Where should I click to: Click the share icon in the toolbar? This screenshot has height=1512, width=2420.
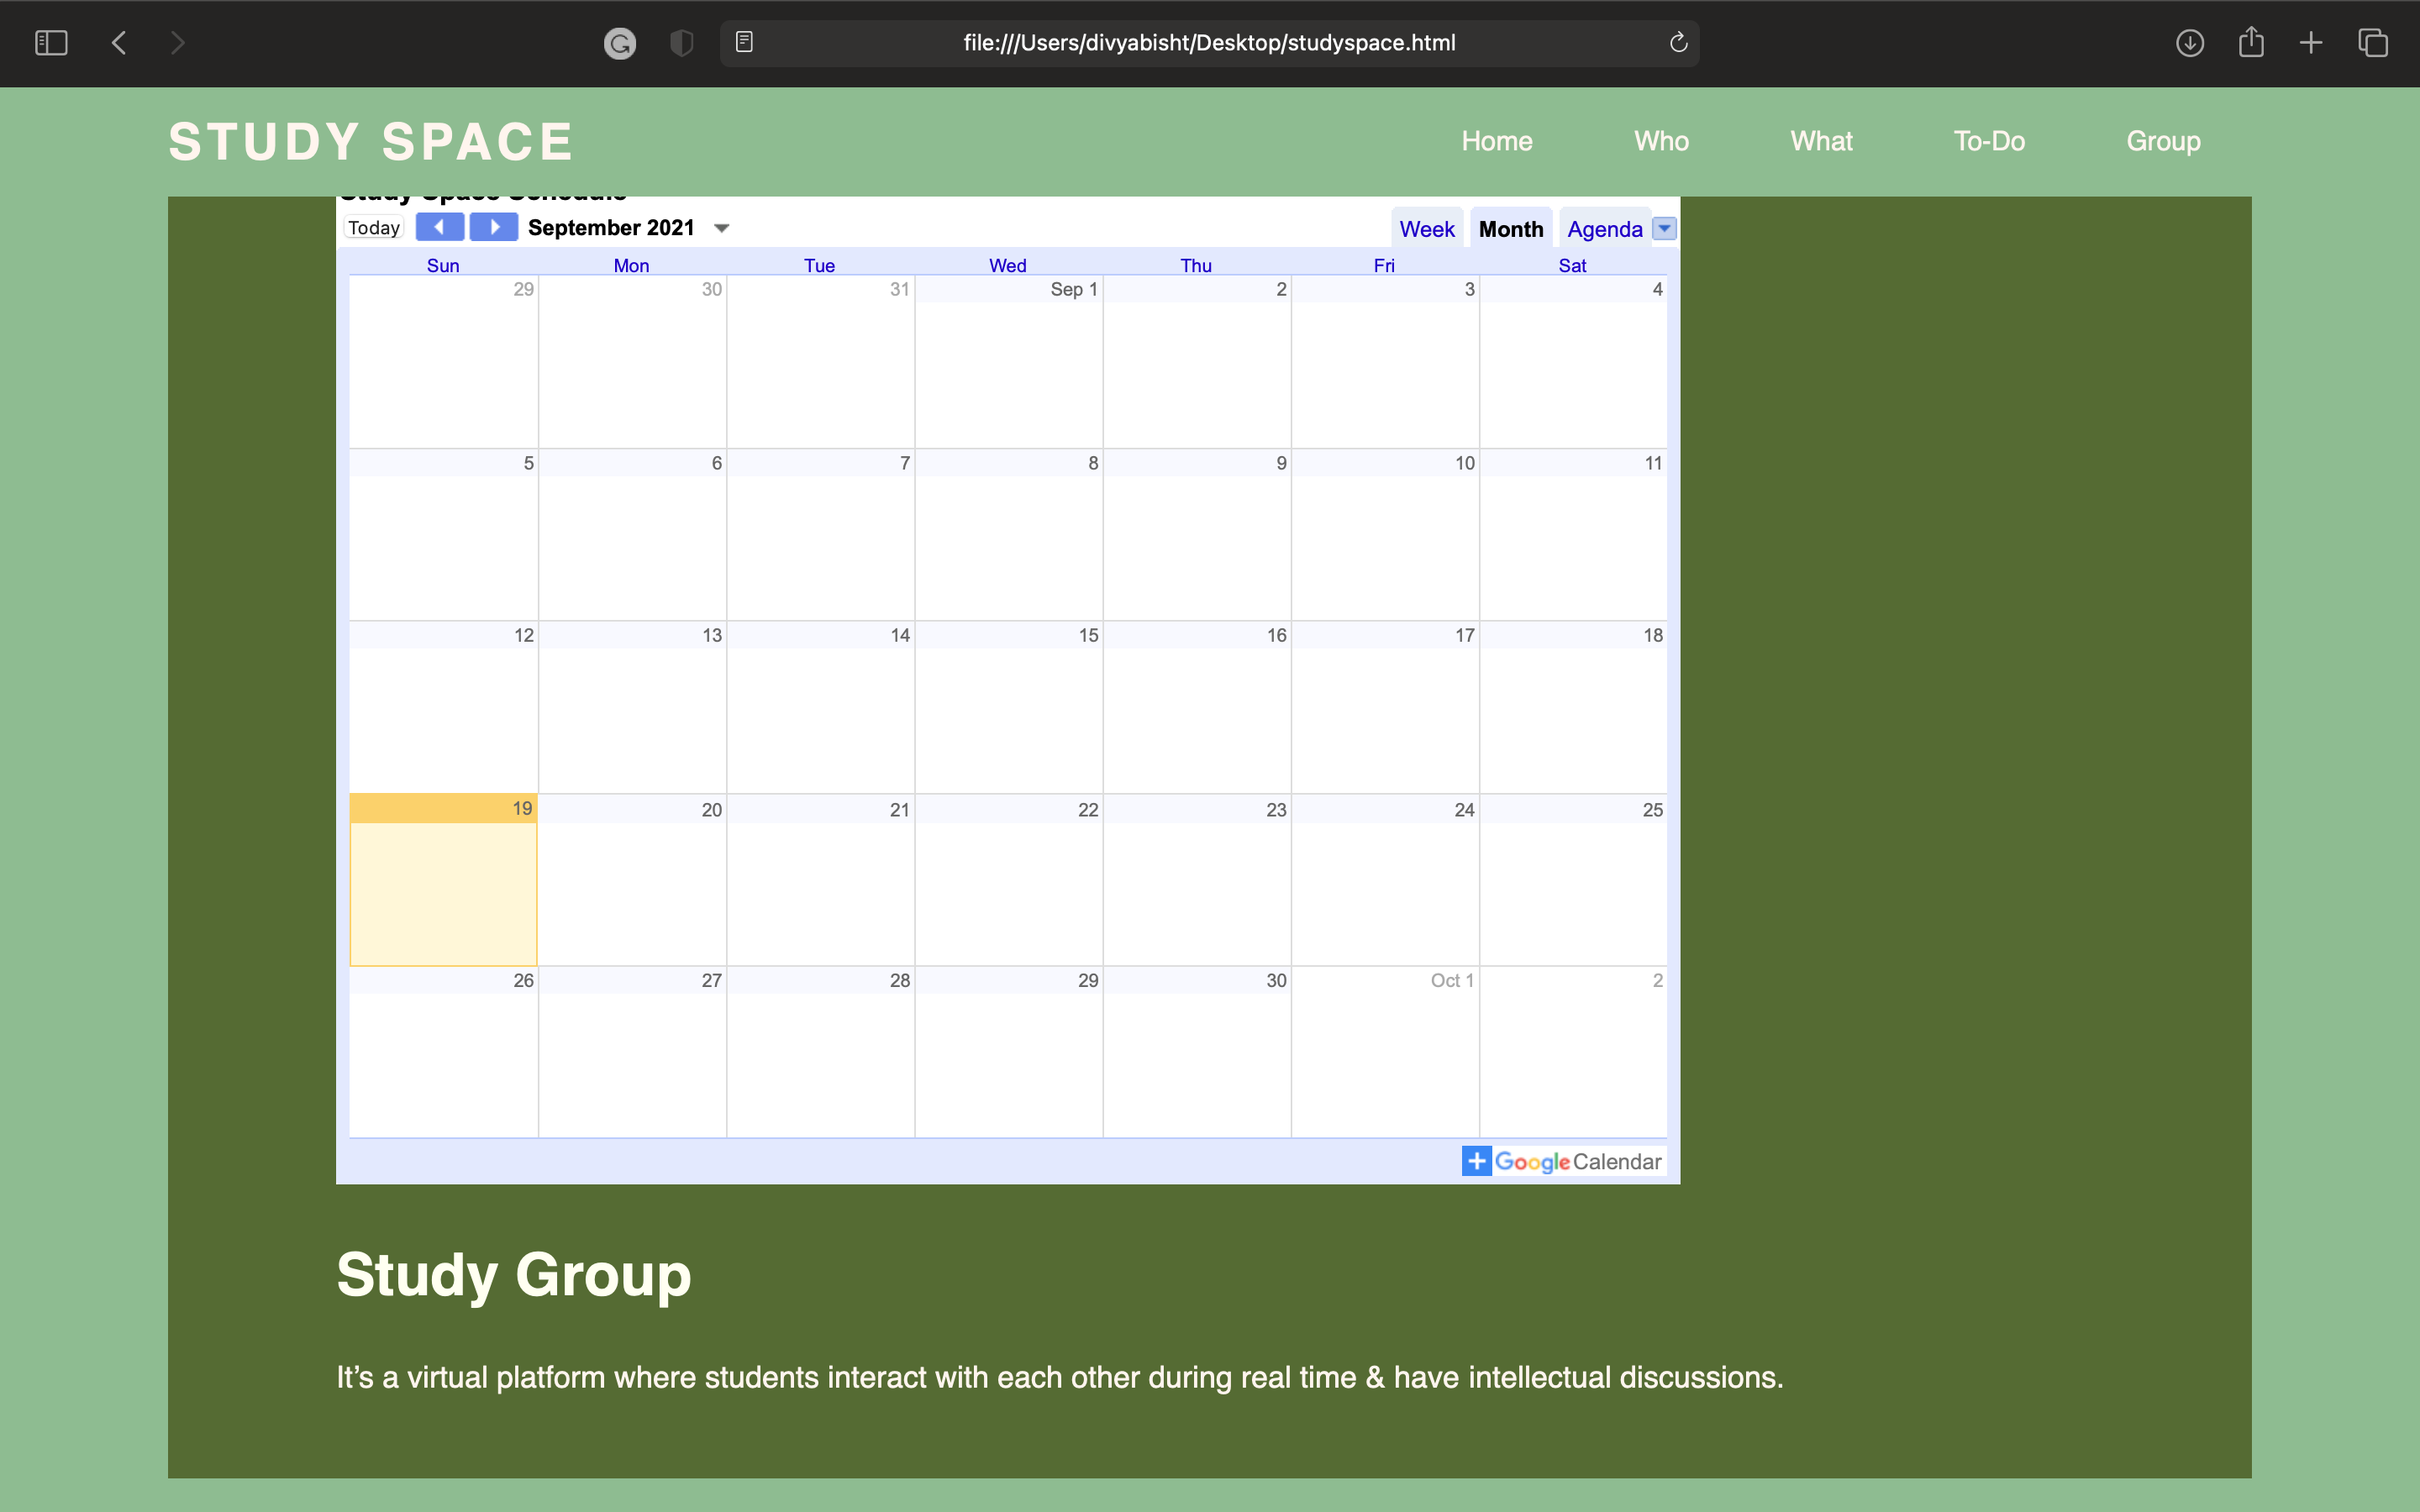click(2250, 43)
